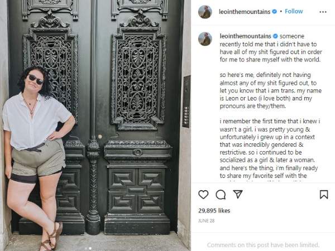Click the photo of the person by the door
335x251 pixels.
coord(95,126)
